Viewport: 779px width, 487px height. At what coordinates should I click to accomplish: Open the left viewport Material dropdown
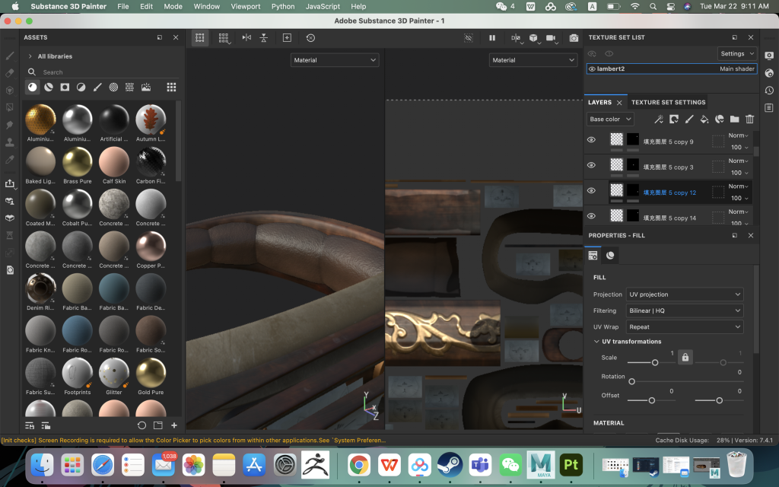335,60
